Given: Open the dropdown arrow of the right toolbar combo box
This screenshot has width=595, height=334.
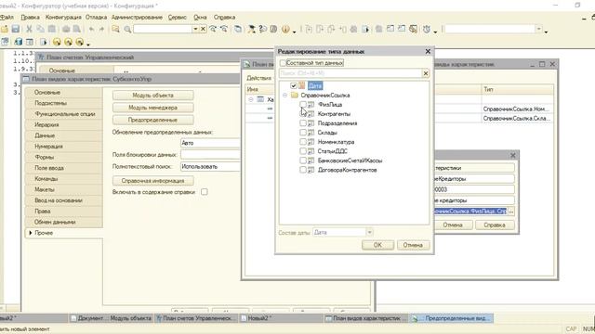Looking at the screenshot, I should (x=539, y=29).
